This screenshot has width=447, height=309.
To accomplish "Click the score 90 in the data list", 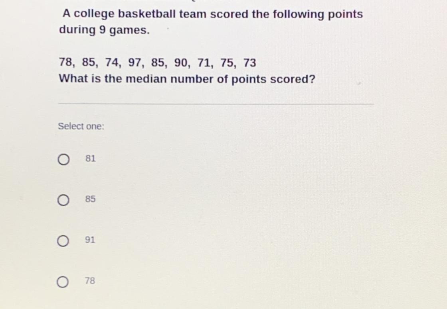I will coord(182,63).
